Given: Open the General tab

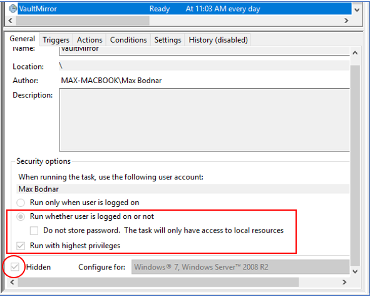Looking at the screenshot, I should tap(22, 39).
